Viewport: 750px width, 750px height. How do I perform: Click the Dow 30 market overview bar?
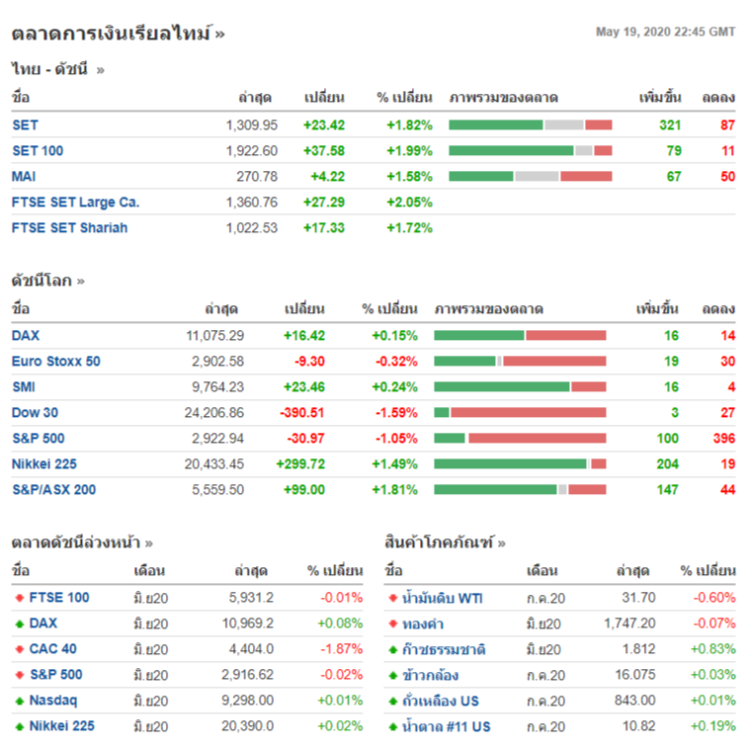coord(520,412)
